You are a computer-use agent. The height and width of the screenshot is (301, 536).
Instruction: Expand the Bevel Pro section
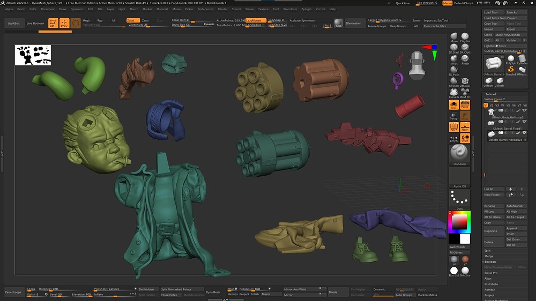pyautogui.click(x=491, y=273)
